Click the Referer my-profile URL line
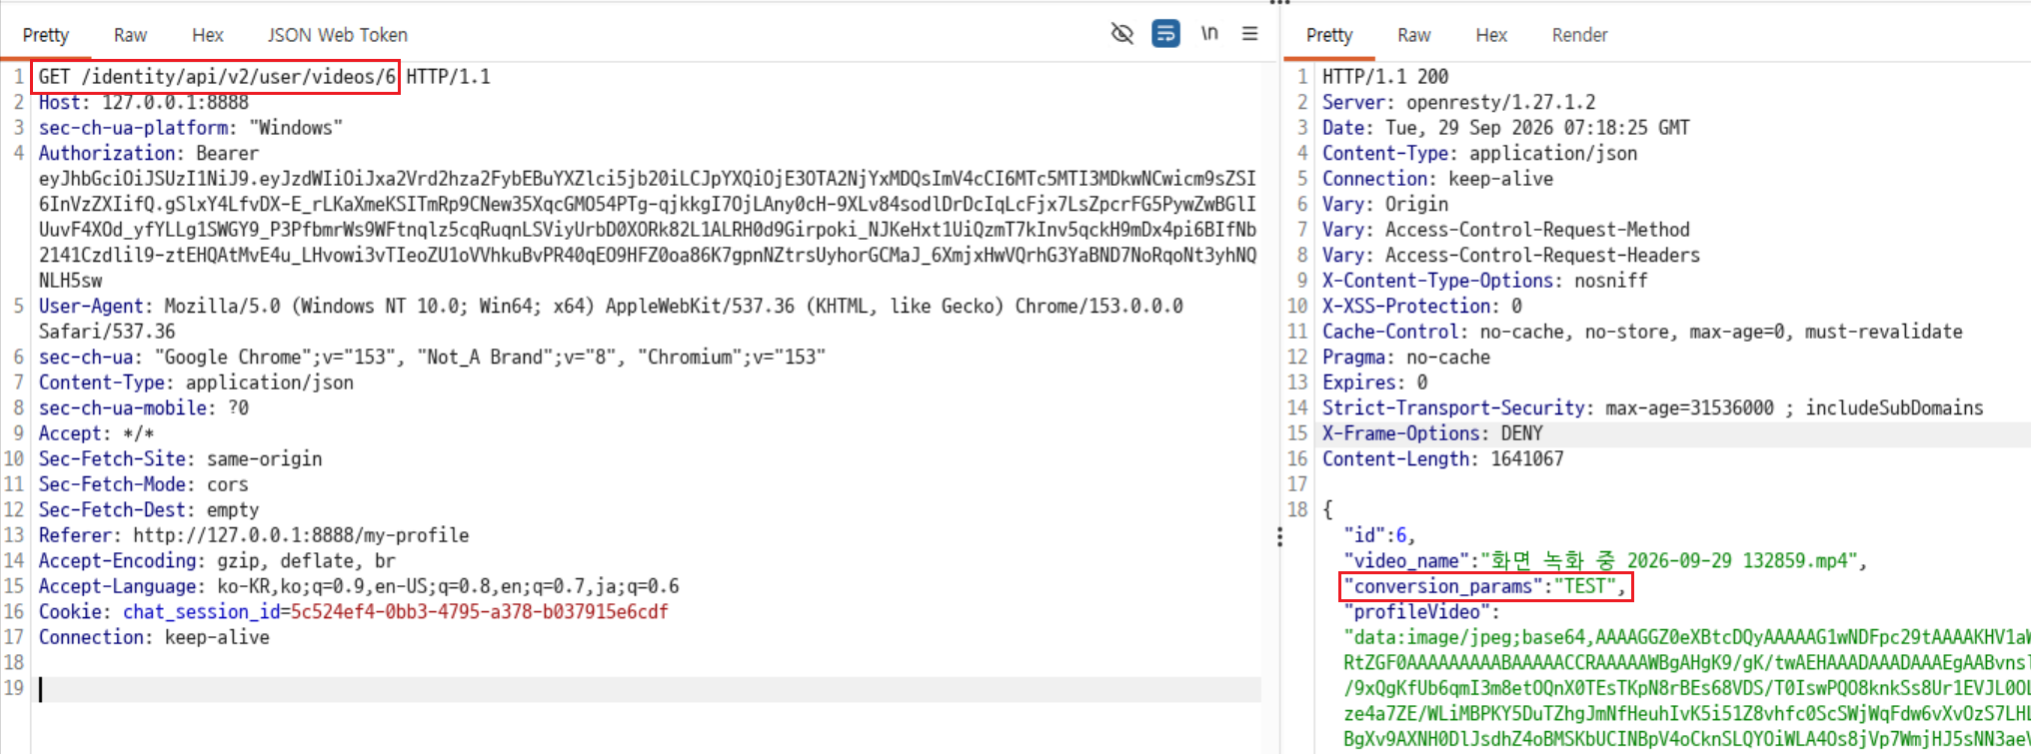 coord(254,535)
